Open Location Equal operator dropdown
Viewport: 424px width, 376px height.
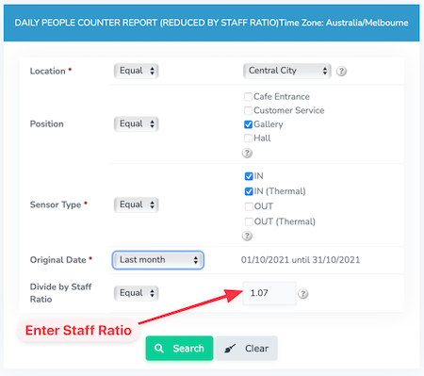137,71
